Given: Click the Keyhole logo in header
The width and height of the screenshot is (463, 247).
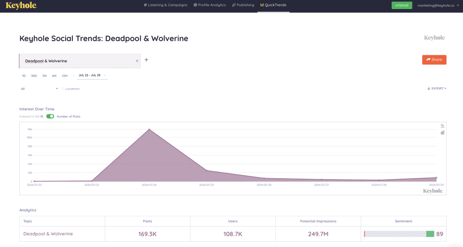Looking at the screenshot, I should click(x=21, y=5).
